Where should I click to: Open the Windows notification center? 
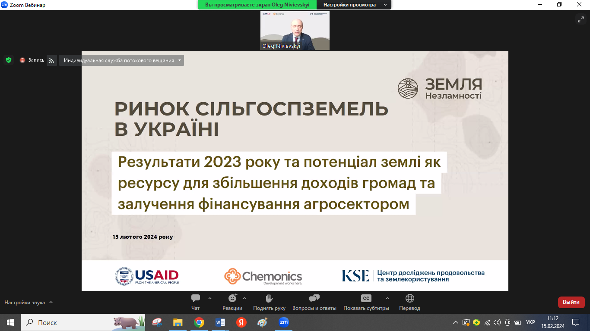(576, 322)
